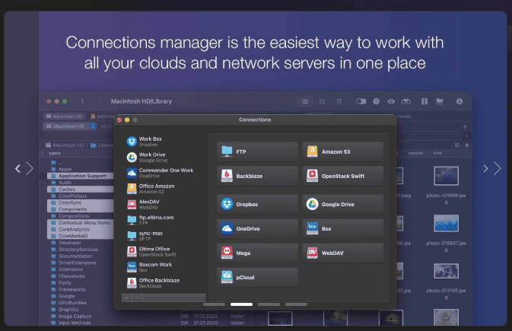Select Eltima Office OpenStack Swift connection
Screen dimensions: 512x331
coord(161,251)
